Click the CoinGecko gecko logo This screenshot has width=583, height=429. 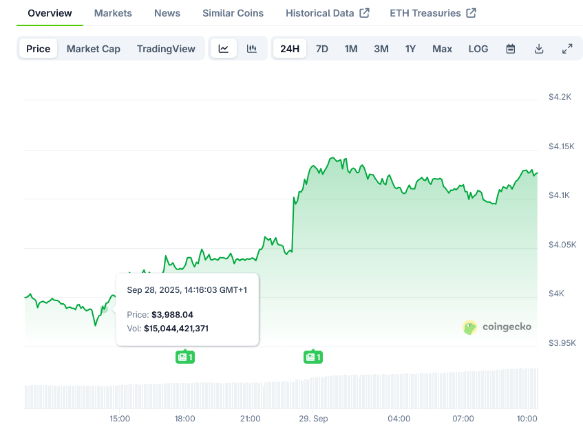[x=470, y=327]
